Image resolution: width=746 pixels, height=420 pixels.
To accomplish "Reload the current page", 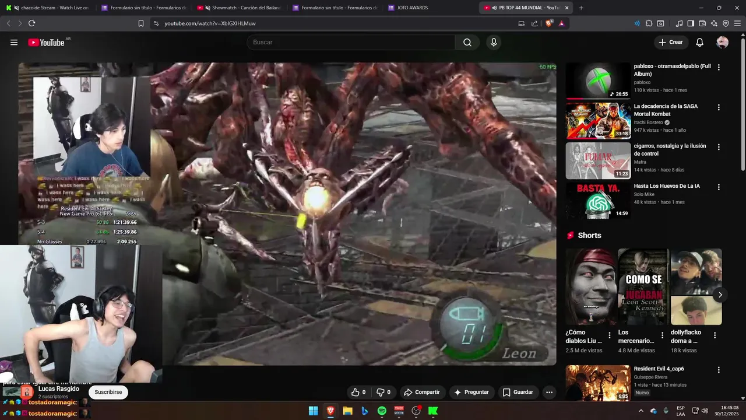I will [31, 23].
